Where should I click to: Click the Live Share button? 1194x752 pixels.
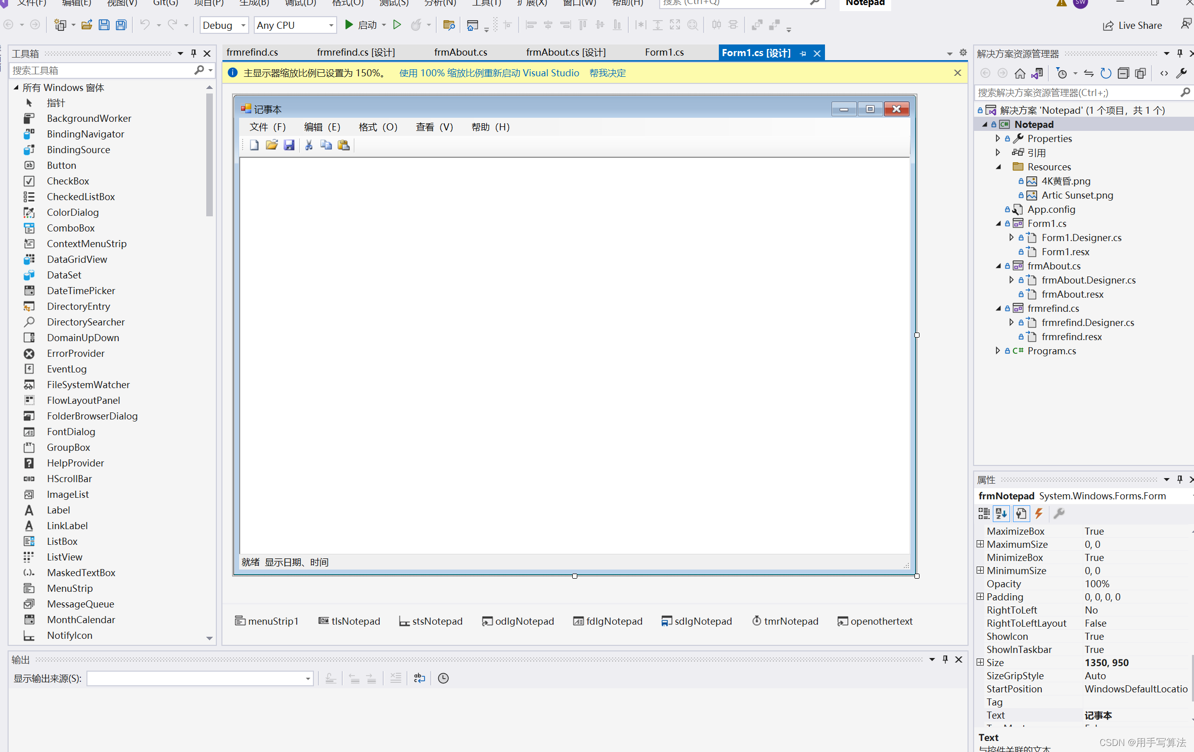1132,25
